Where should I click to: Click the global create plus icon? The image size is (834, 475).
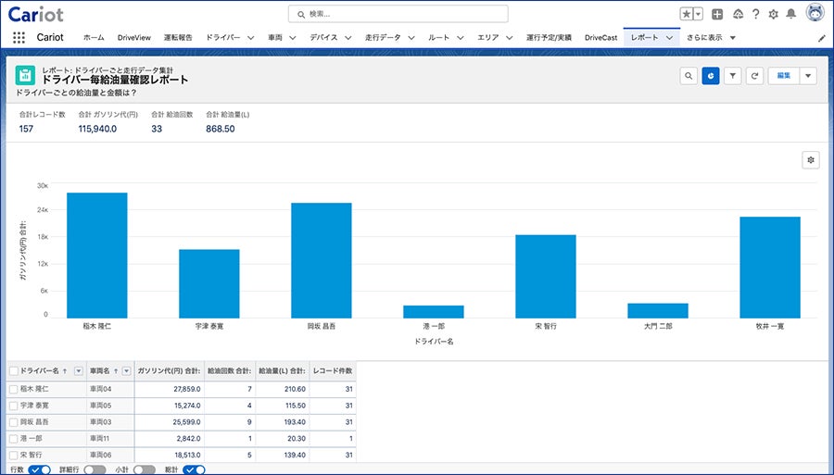pos(717,14)
